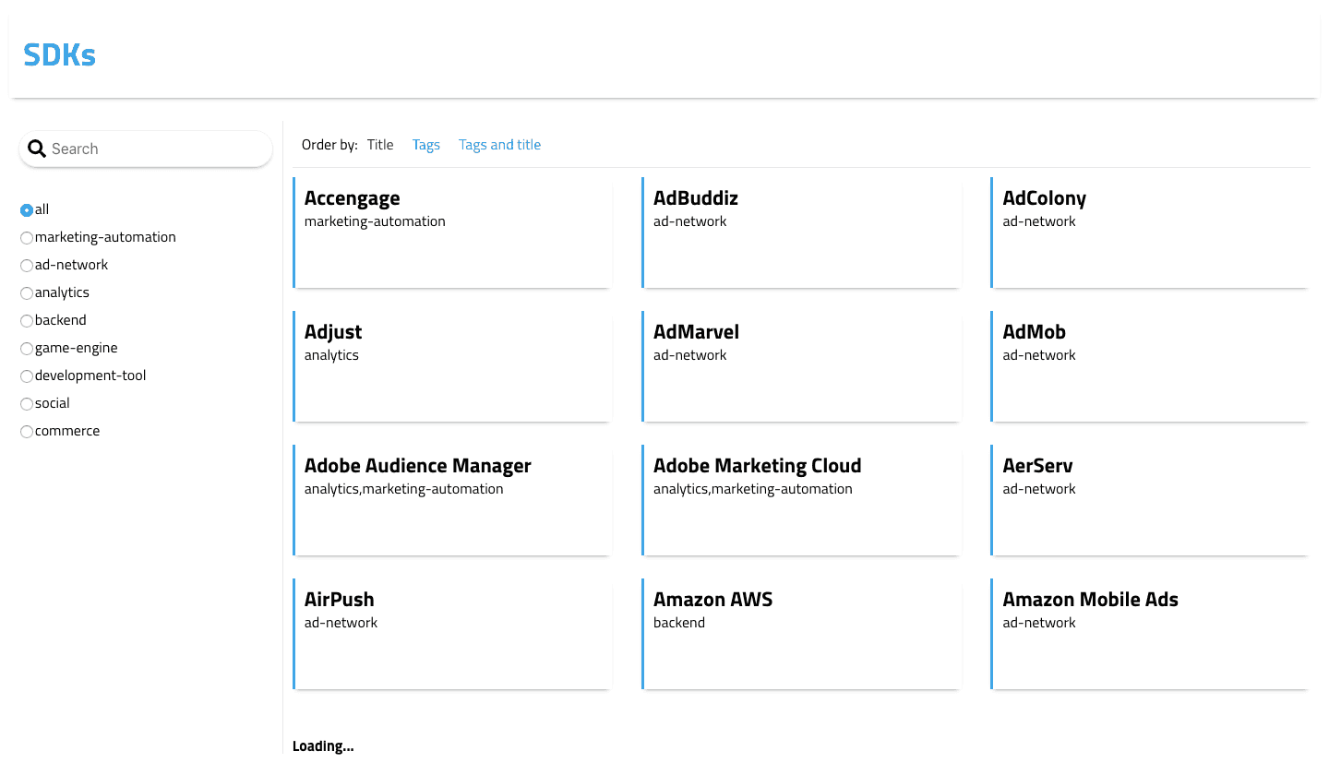Click into the Search input field

[157, 149]
